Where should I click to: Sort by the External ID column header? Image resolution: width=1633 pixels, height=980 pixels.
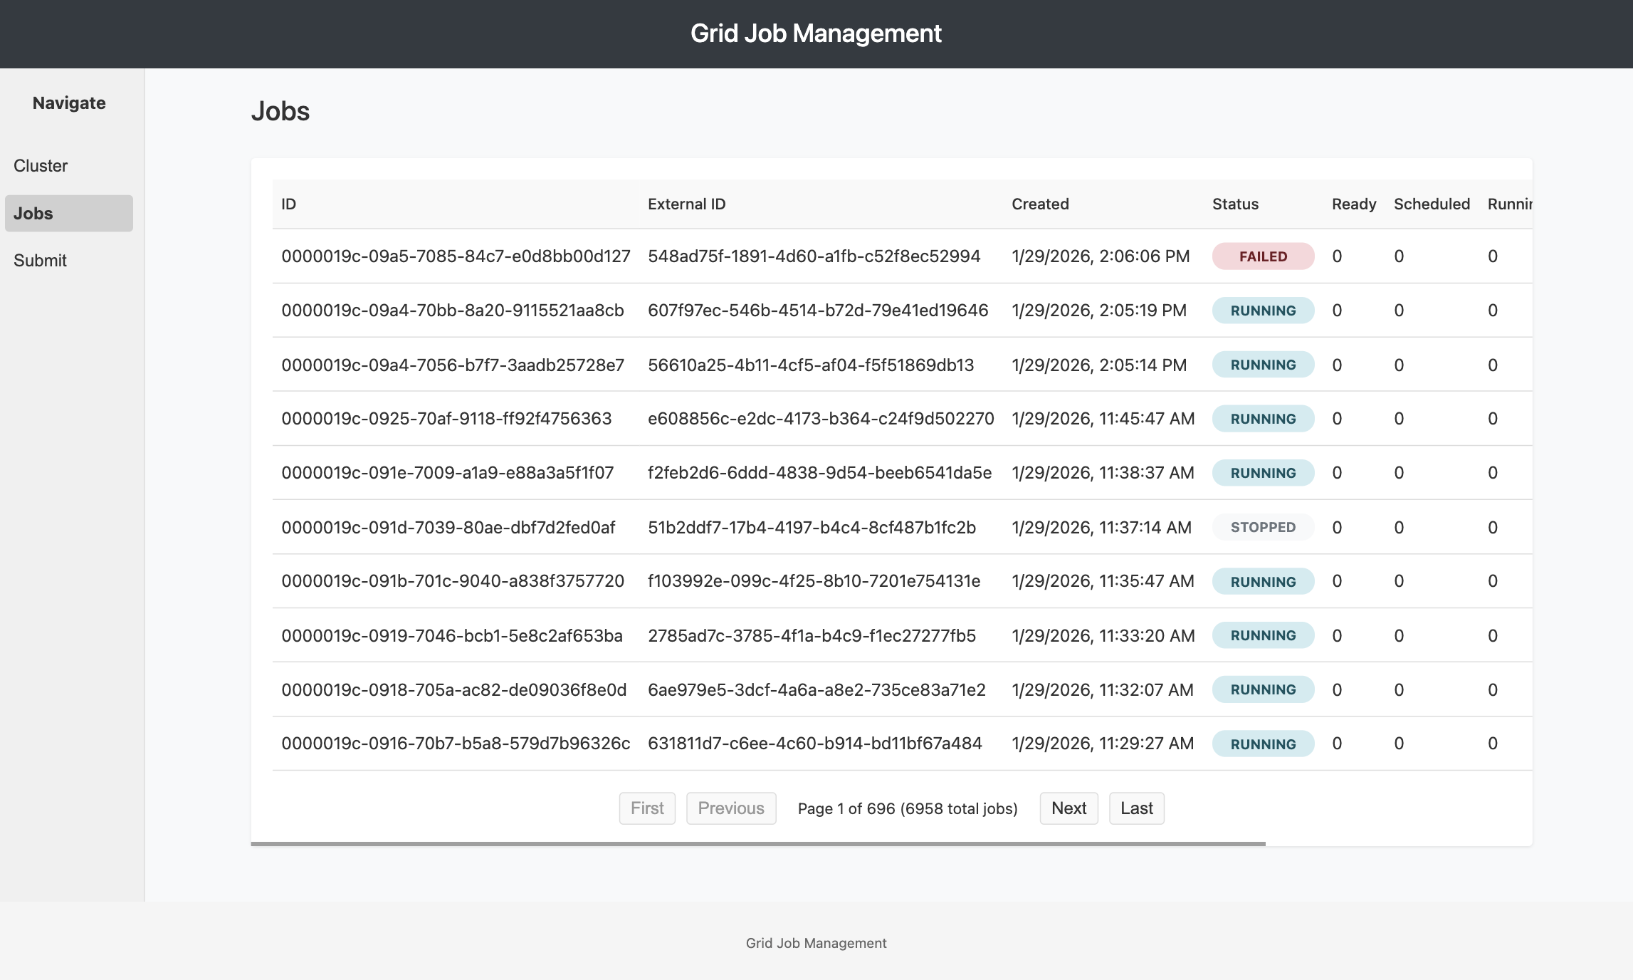[x=686, y=204]
